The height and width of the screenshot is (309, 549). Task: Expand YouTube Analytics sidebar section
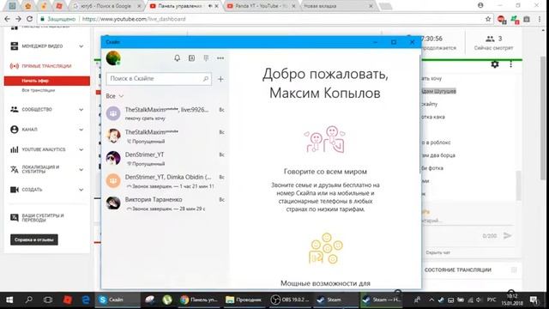(x=81, y=149)
